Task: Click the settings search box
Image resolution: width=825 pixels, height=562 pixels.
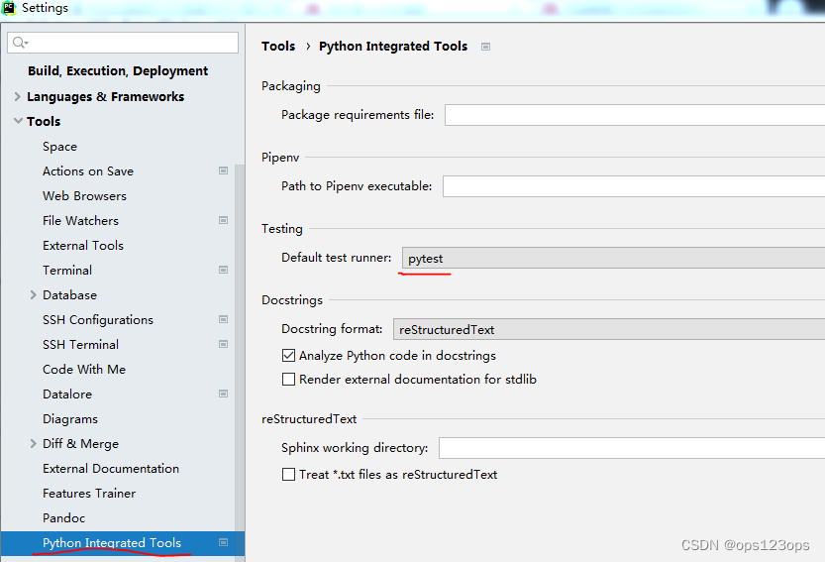Action: [x=129, y=43]
